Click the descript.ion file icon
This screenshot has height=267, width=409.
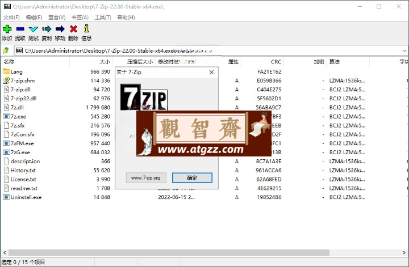coord(6,161)
